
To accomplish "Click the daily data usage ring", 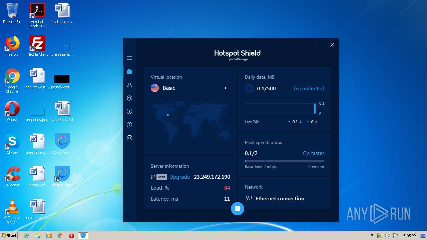I will coord(249,88).
